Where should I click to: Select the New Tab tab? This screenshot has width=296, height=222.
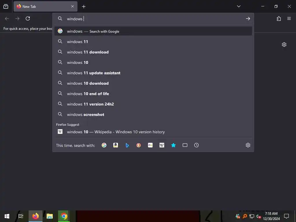45,6
